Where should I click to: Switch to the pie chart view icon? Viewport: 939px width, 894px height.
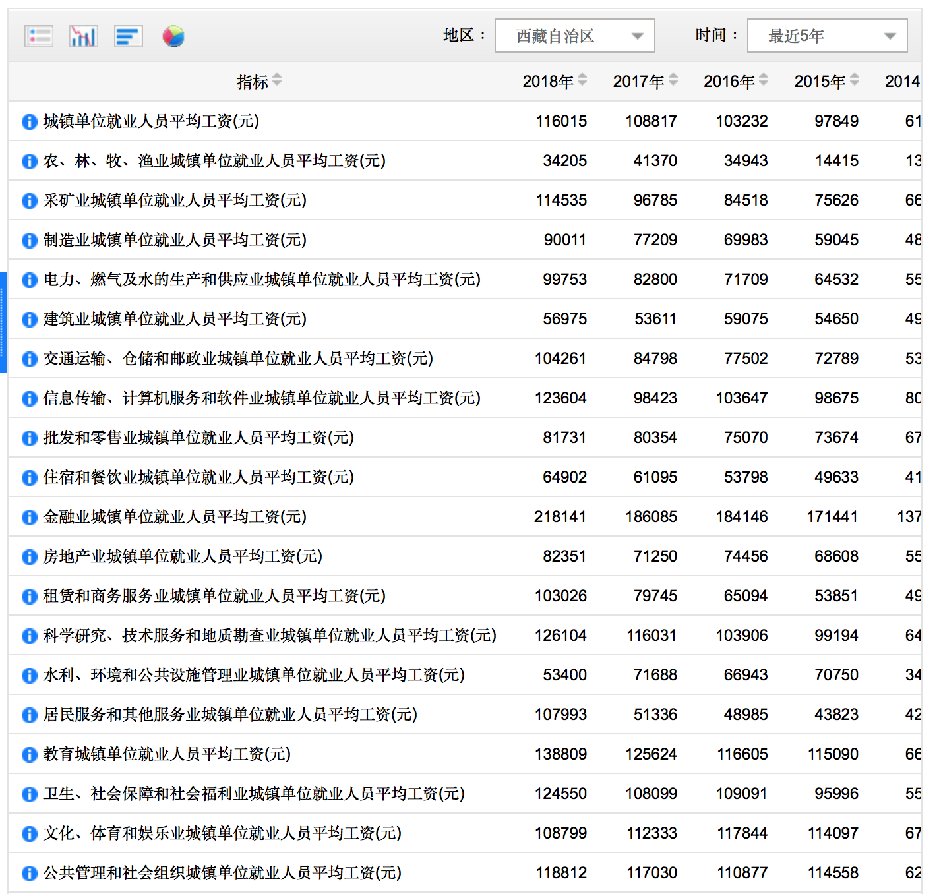point(173,36)
